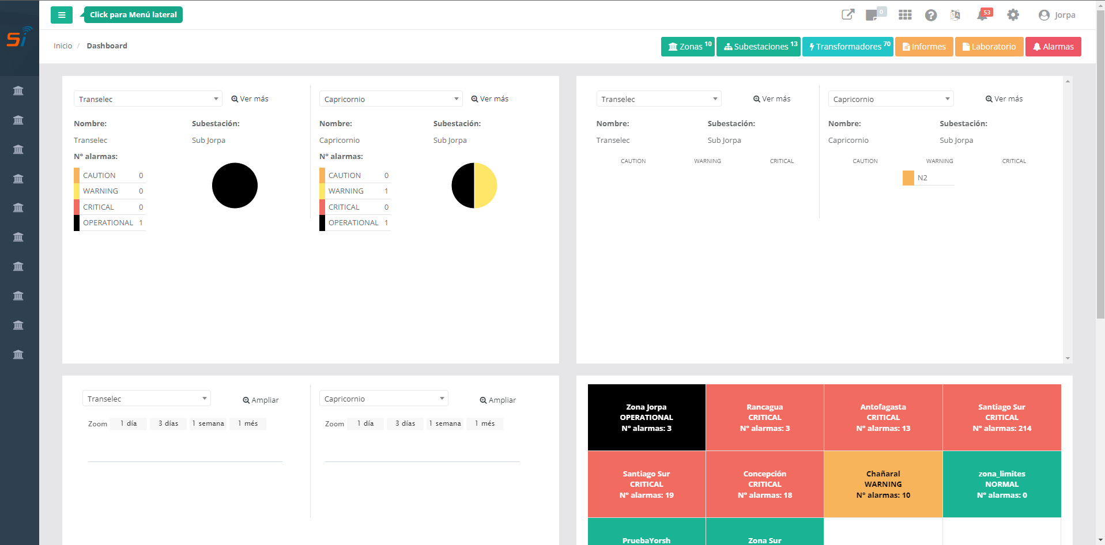Open the Laboratorio tab
This screenshot has width=1105, height=545.
989,47
